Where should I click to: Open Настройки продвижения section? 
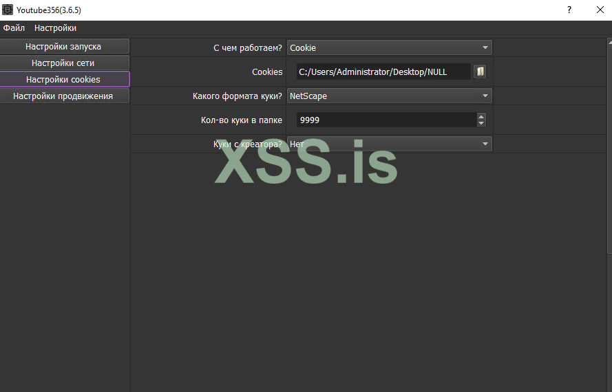click(x=65, y=96)
